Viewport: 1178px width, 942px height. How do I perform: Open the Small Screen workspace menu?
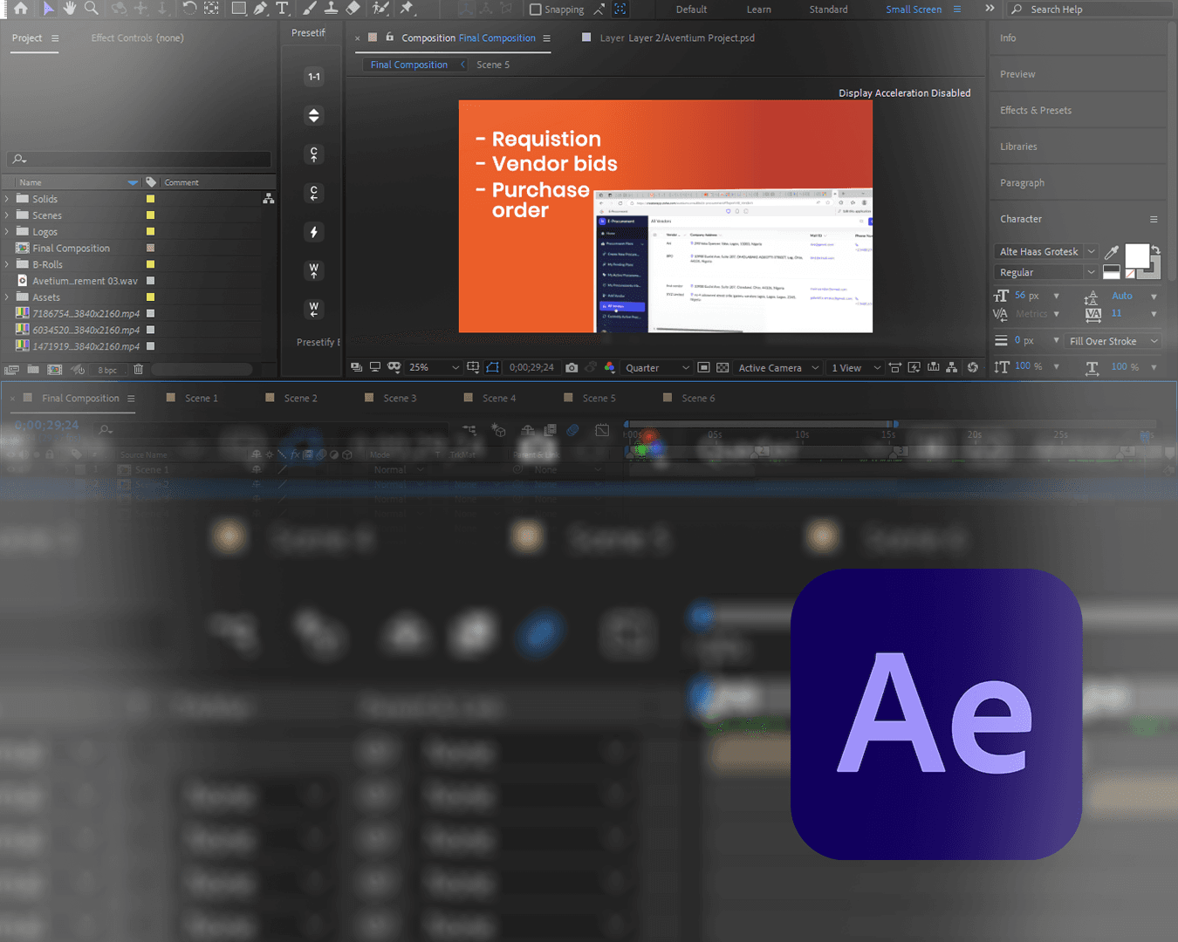tap(957, 10)
